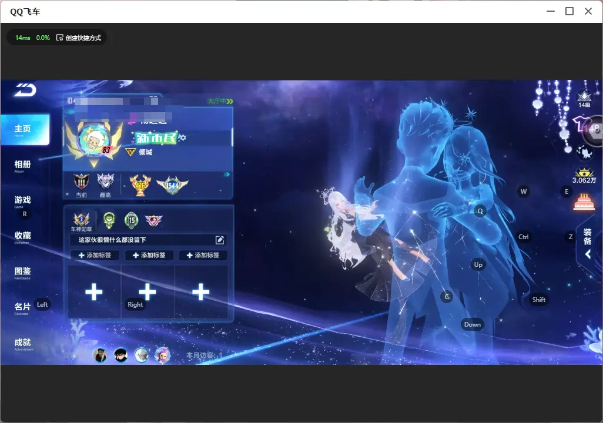The width and height of the screenshot is (603, 423).
Task: Switch to the 相册 album tab
Action: 23,166
